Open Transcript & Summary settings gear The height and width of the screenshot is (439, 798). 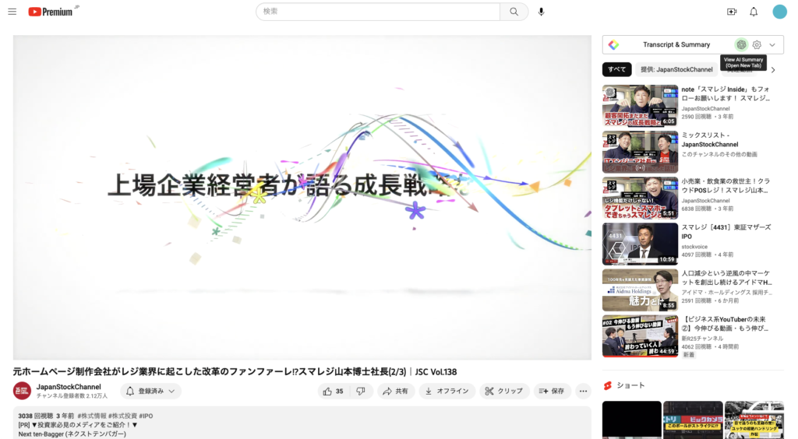pos(757,45)
